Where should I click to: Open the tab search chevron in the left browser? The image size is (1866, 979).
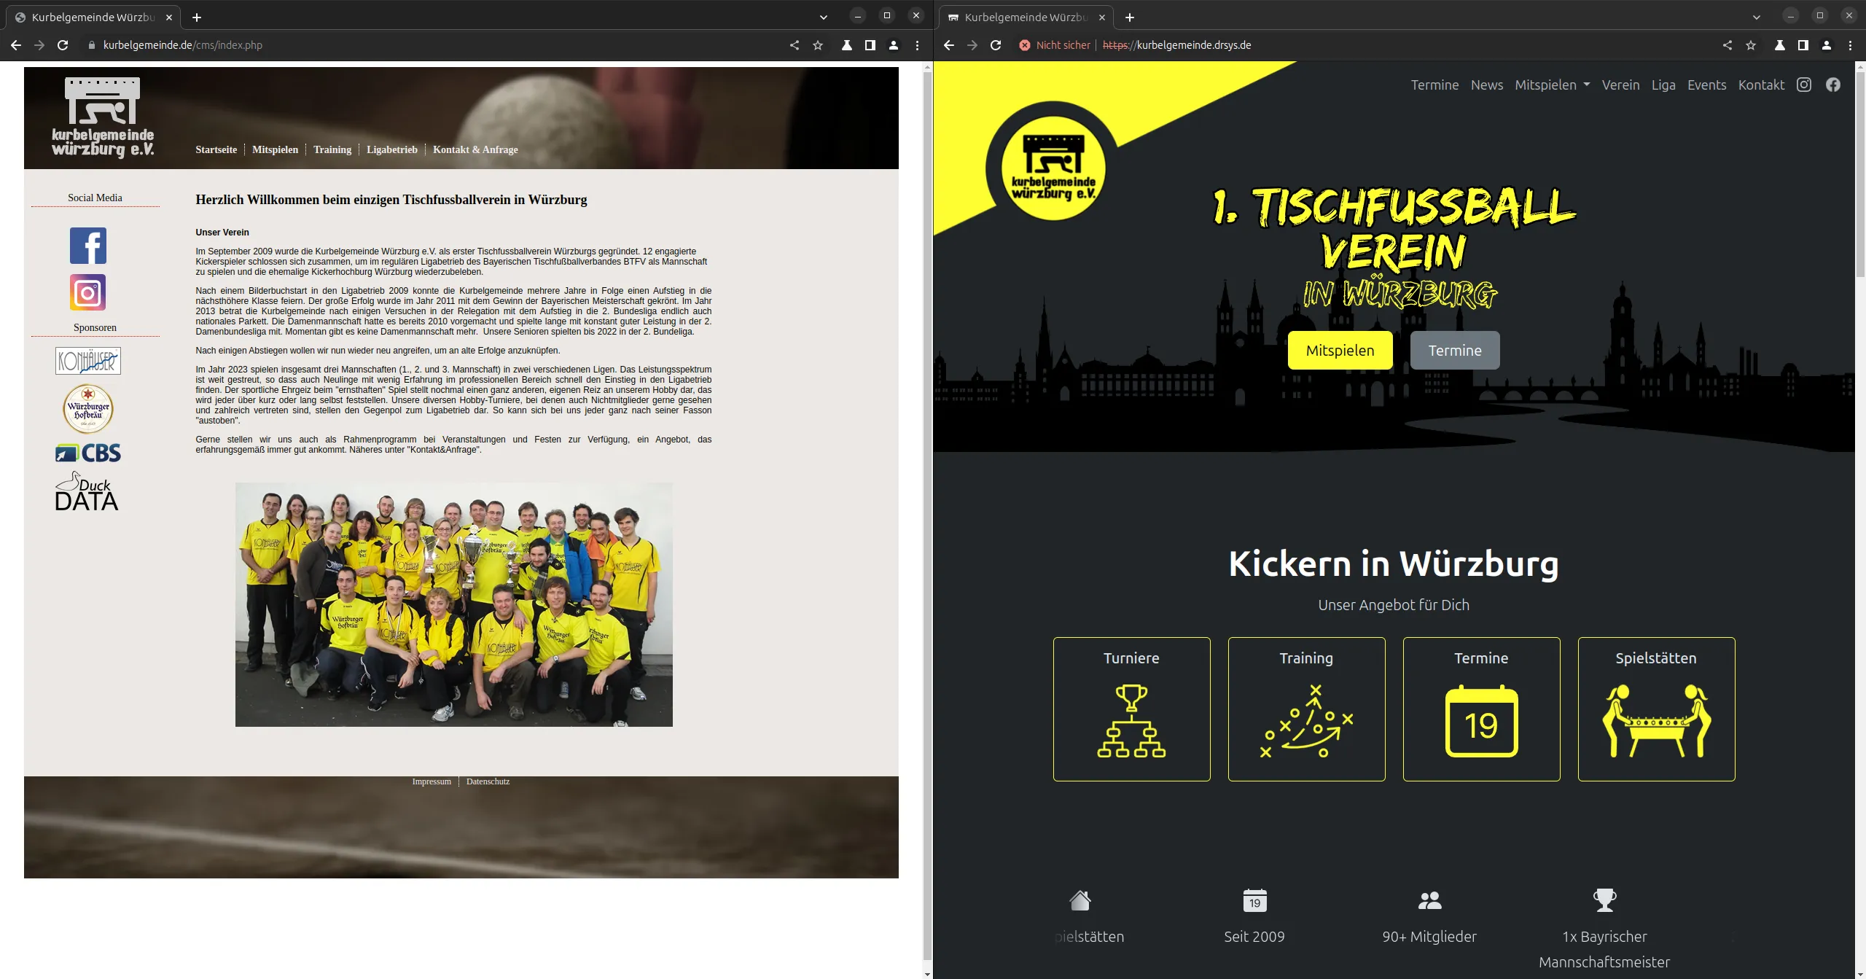823,17
